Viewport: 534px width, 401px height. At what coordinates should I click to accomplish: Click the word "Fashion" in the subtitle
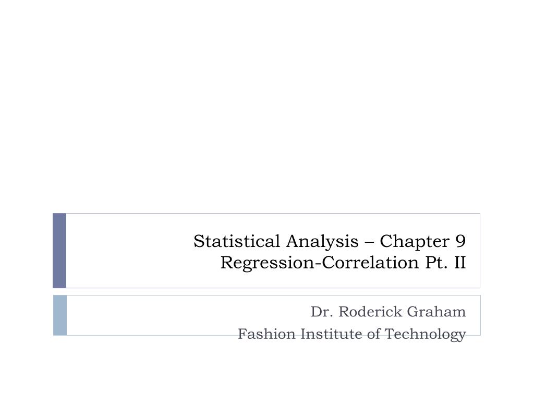point(266,334)
